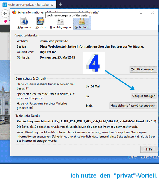
Task: Click the Telekom T bookmark icon
Action: [5, 21]
